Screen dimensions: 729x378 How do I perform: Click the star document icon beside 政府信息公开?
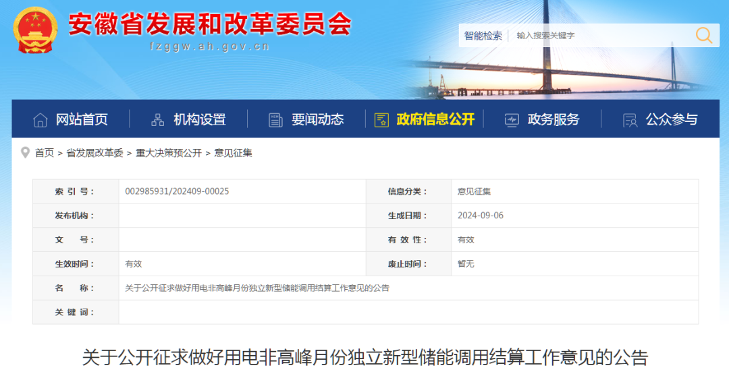point(381,120)
